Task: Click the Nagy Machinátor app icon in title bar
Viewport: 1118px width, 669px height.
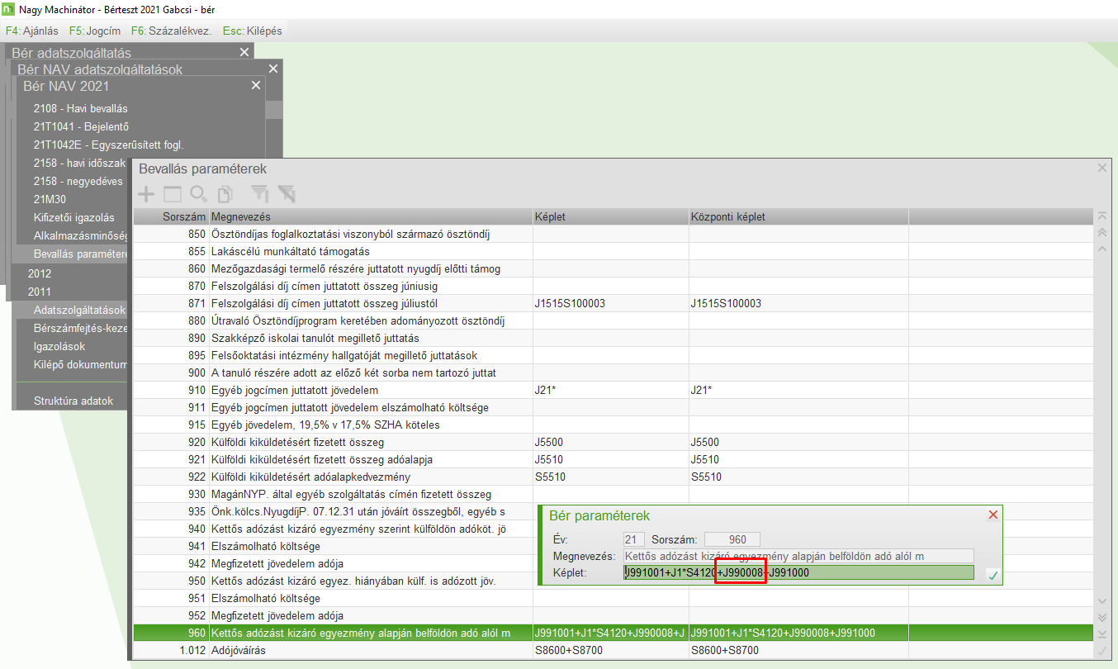Action: pos(9,9)
